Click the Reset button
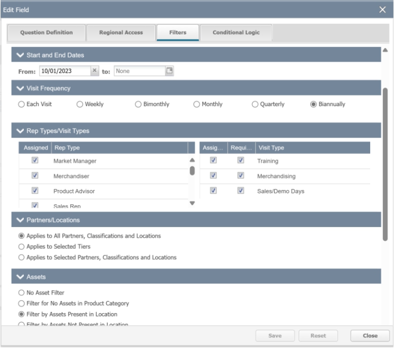 coord(318,336)
